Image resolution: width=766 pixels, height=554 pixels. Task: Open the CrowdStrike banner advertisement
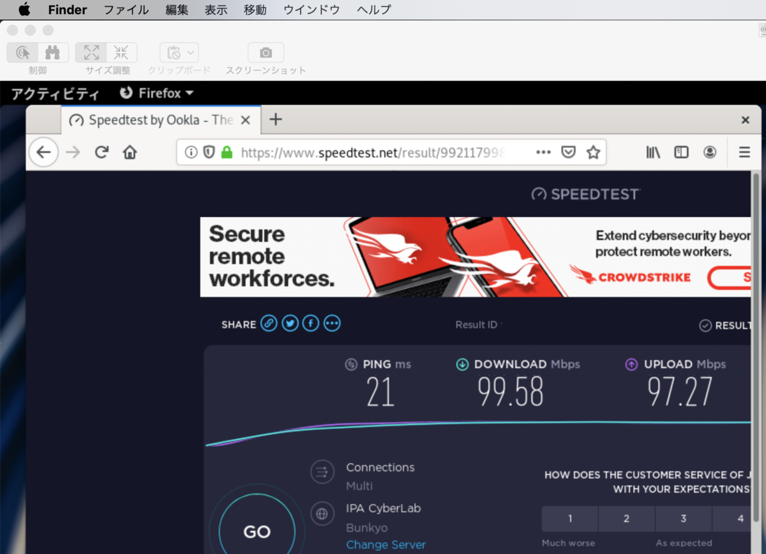(476, 257)
